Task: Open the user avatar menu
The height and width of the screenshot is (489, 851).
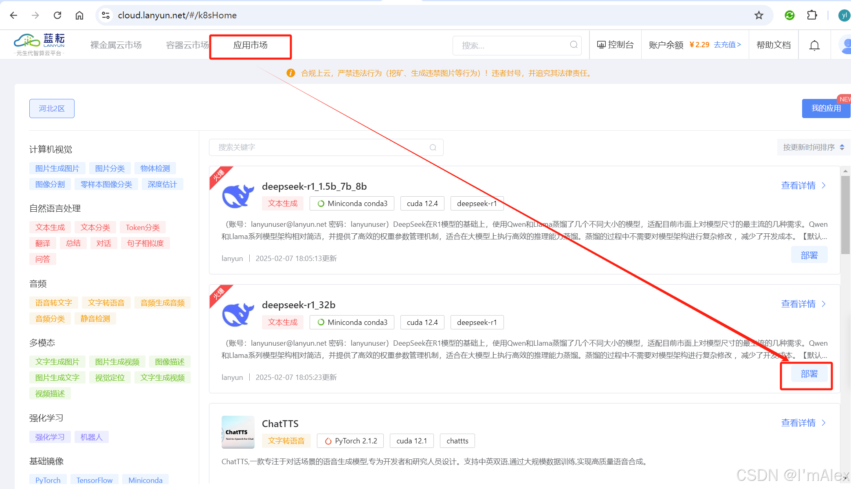Action: tap(846, 45)
